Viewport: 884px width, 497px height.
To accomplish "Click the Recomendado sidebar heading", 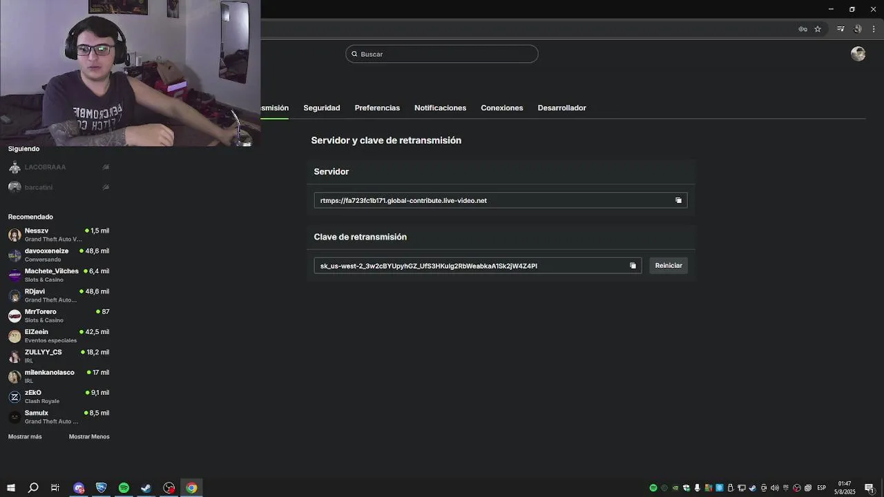I will pyautogui.click(x=30, y=217).
